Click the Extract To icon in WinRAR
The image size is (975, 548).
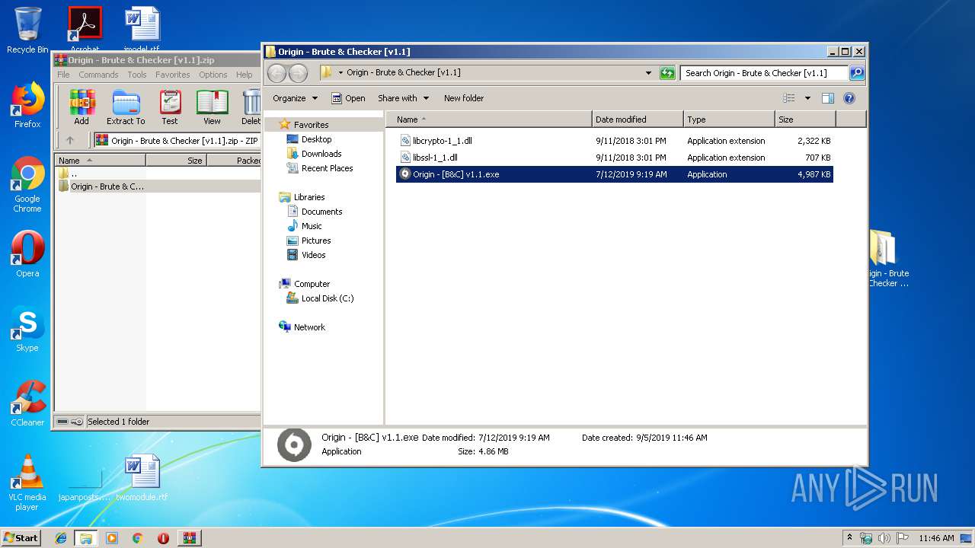point(126,107)
